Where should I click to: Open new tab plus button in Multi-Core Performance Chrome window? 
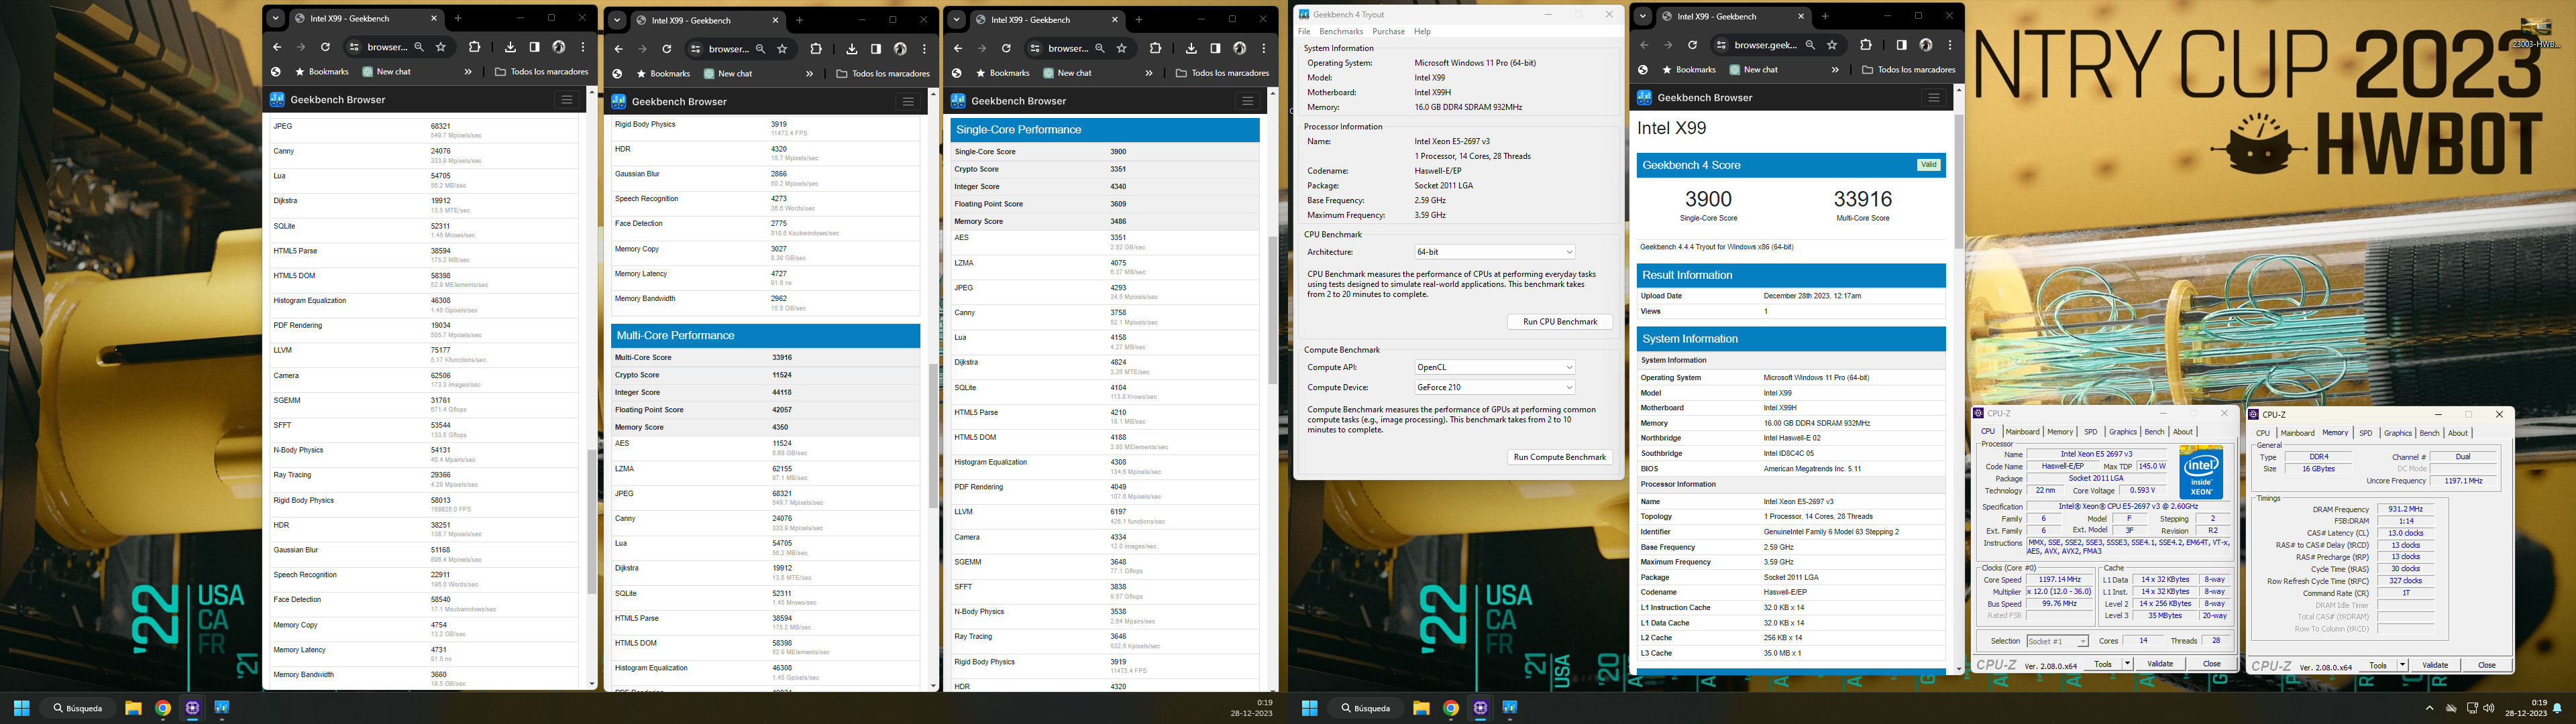pyautogui.click(x=799, y=20)
